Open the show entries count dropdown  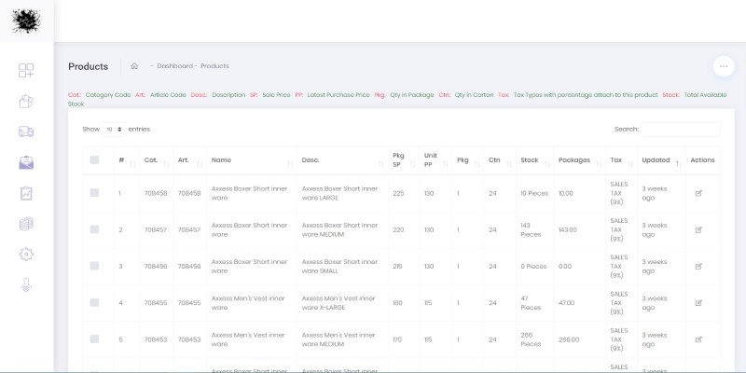(113, 129)
